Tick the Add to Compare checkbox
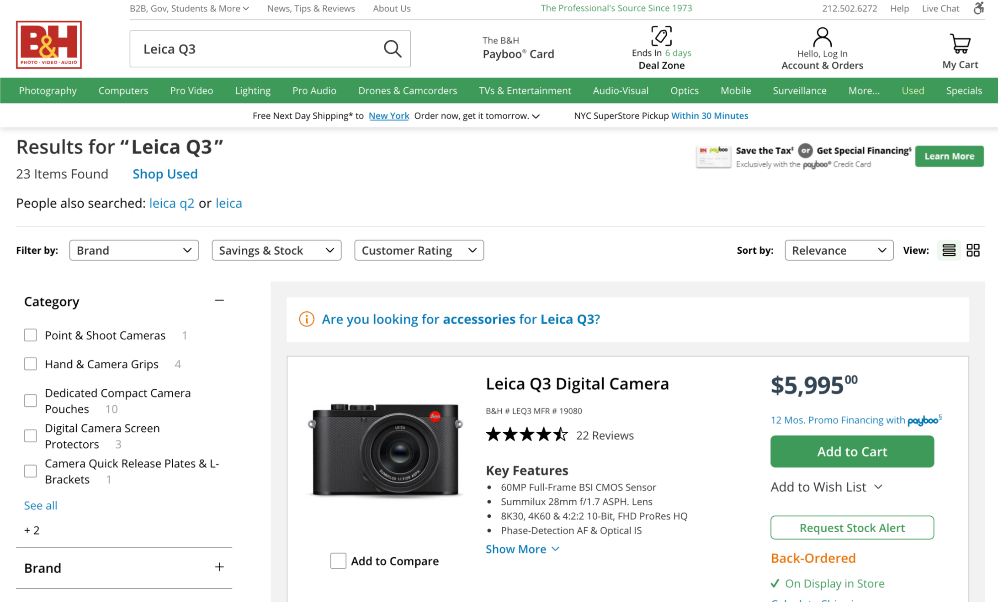 click(338, 561)
